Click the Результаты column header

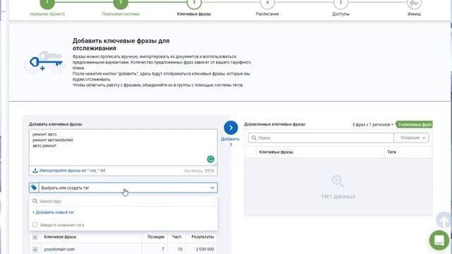[203, 237]
